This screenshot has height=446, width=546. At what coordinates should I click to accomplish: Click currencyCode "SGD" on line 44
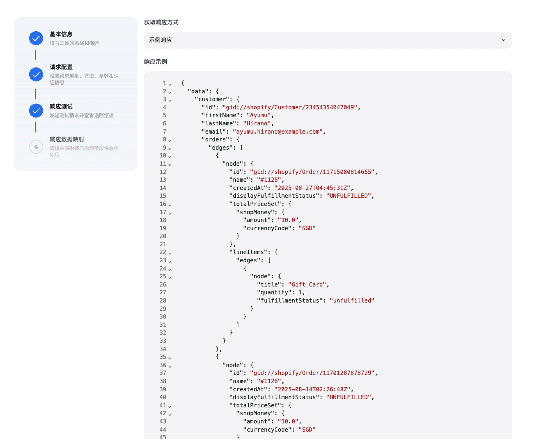tap(307, 430)
